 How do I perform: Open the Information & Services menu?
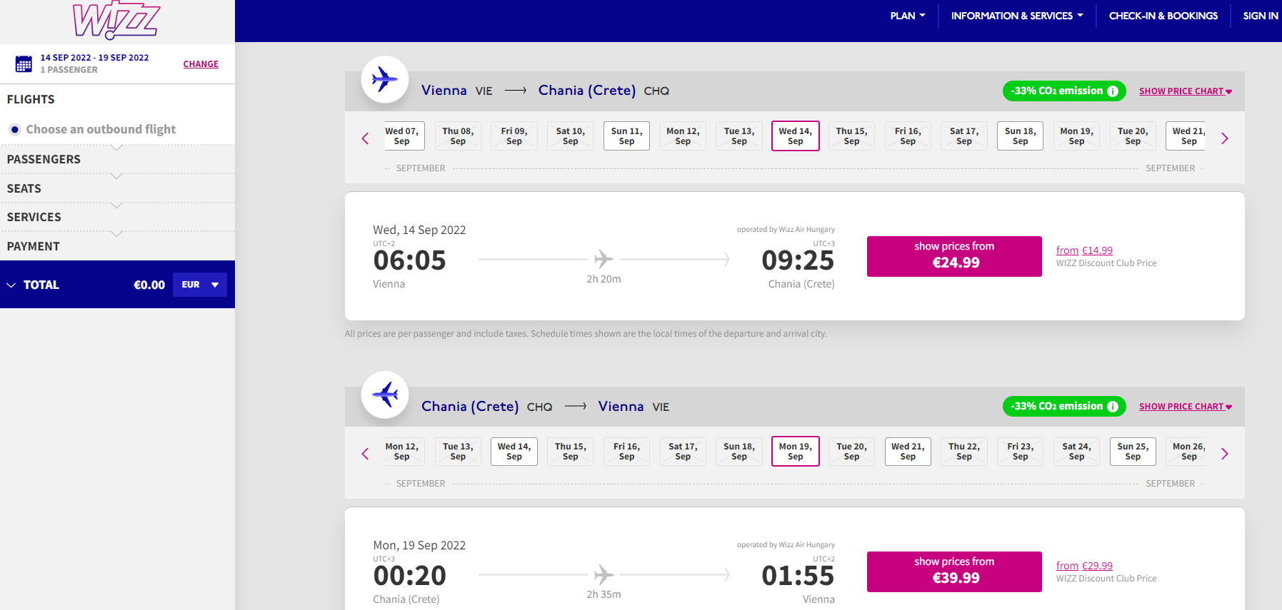[1016, 16]
